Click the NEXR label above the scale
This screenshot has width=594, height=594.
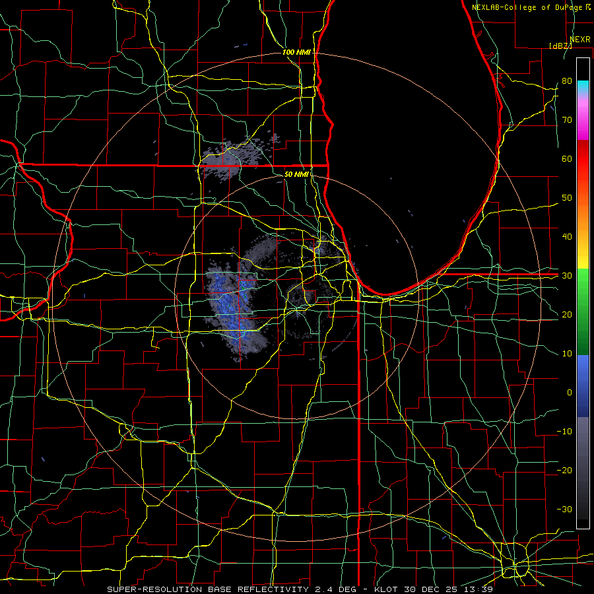tap(580, 40)
